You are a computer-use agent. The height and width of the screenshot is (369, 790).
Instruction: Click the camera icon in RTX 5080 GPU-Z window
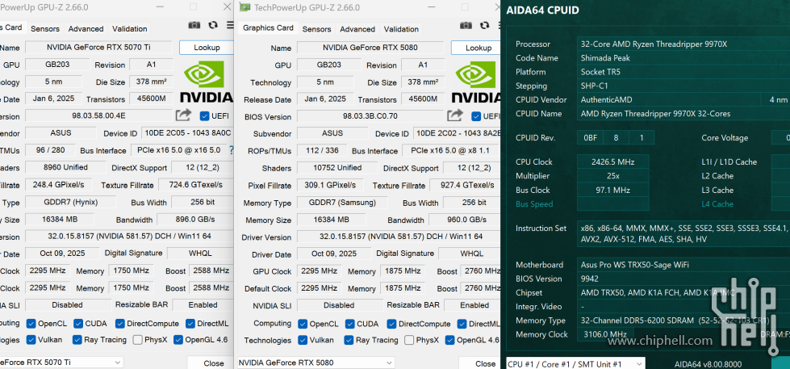pos(466,27)
